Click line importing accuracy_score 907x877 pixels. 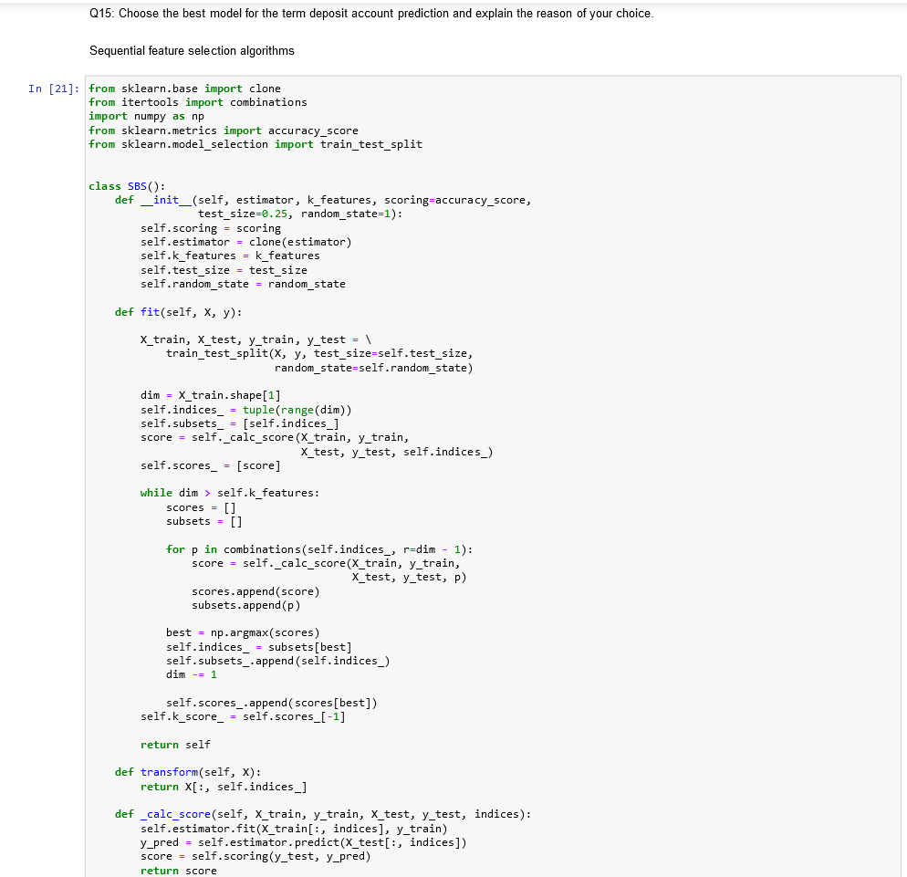(x=224, y=131)
